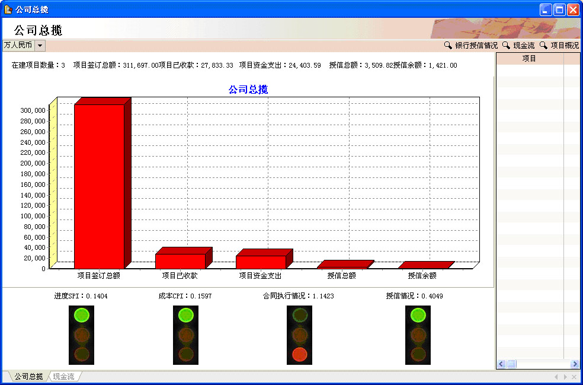The height and width of the screenshot is (385, 583).
Task: Close the tab with bottom-right X icon
Action: (x=574, y=377)
